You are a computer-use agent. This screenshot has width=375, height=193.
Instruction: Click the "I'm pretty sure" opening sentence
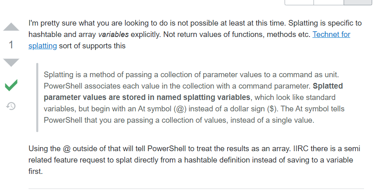(x=157, y=23)
